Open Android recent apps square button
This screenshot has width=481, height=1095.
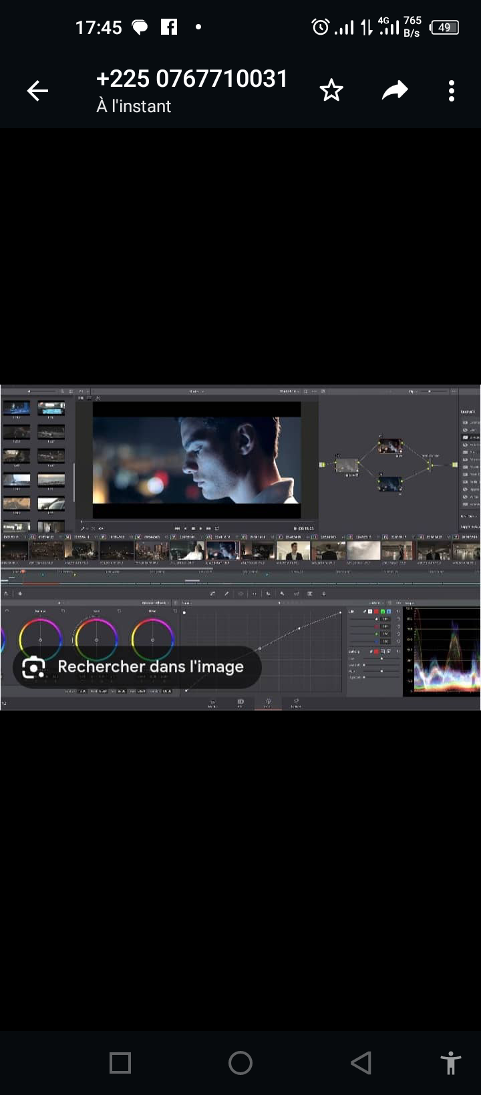[120, 1062]
